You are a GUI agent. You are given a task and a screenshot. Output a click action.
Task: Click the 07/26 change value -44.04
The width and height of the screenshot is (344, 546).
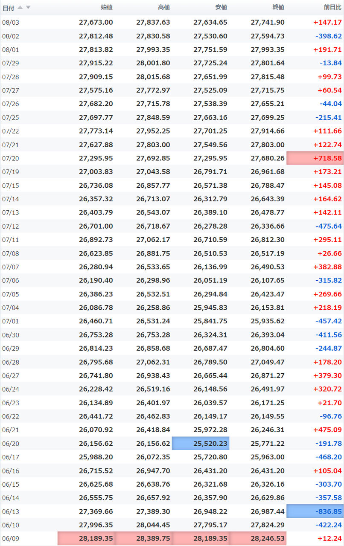[331, 104]
